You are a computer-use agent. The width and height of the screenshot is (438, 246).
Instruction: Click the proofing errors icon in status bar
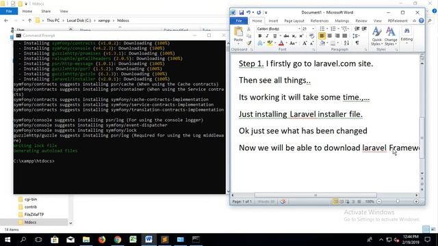coord(283,202)
